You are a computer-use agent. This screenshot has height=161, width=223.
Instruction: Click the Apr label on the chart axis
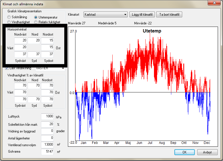[117, 143]
